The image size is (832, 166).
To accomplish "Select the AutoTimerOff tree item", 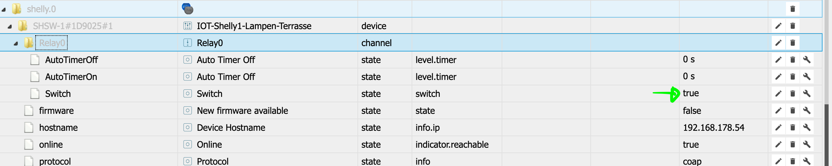I will [x=71, y=60].
